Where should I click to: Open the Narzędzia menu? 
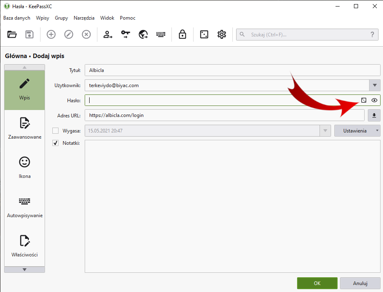tap(84, 18)
